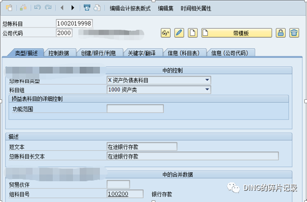This screenshot has height=202, width=307.
Task: Click the 中的合并数据 group header
Action: point(177,175)
